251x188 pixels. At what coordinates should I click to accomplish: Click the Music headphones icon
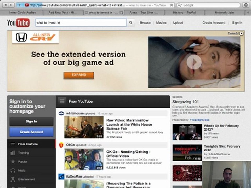coord(13,171)
